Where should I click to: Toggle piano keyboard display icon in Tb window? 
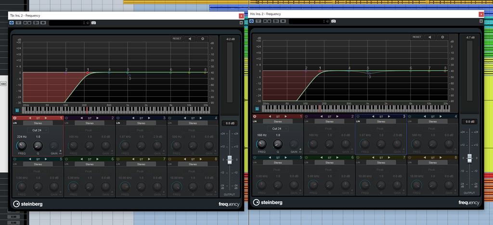(16, 110)
